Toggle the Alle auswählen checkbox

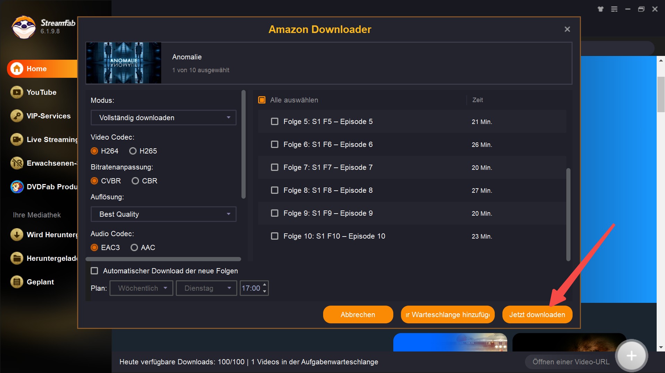(262, 100)
